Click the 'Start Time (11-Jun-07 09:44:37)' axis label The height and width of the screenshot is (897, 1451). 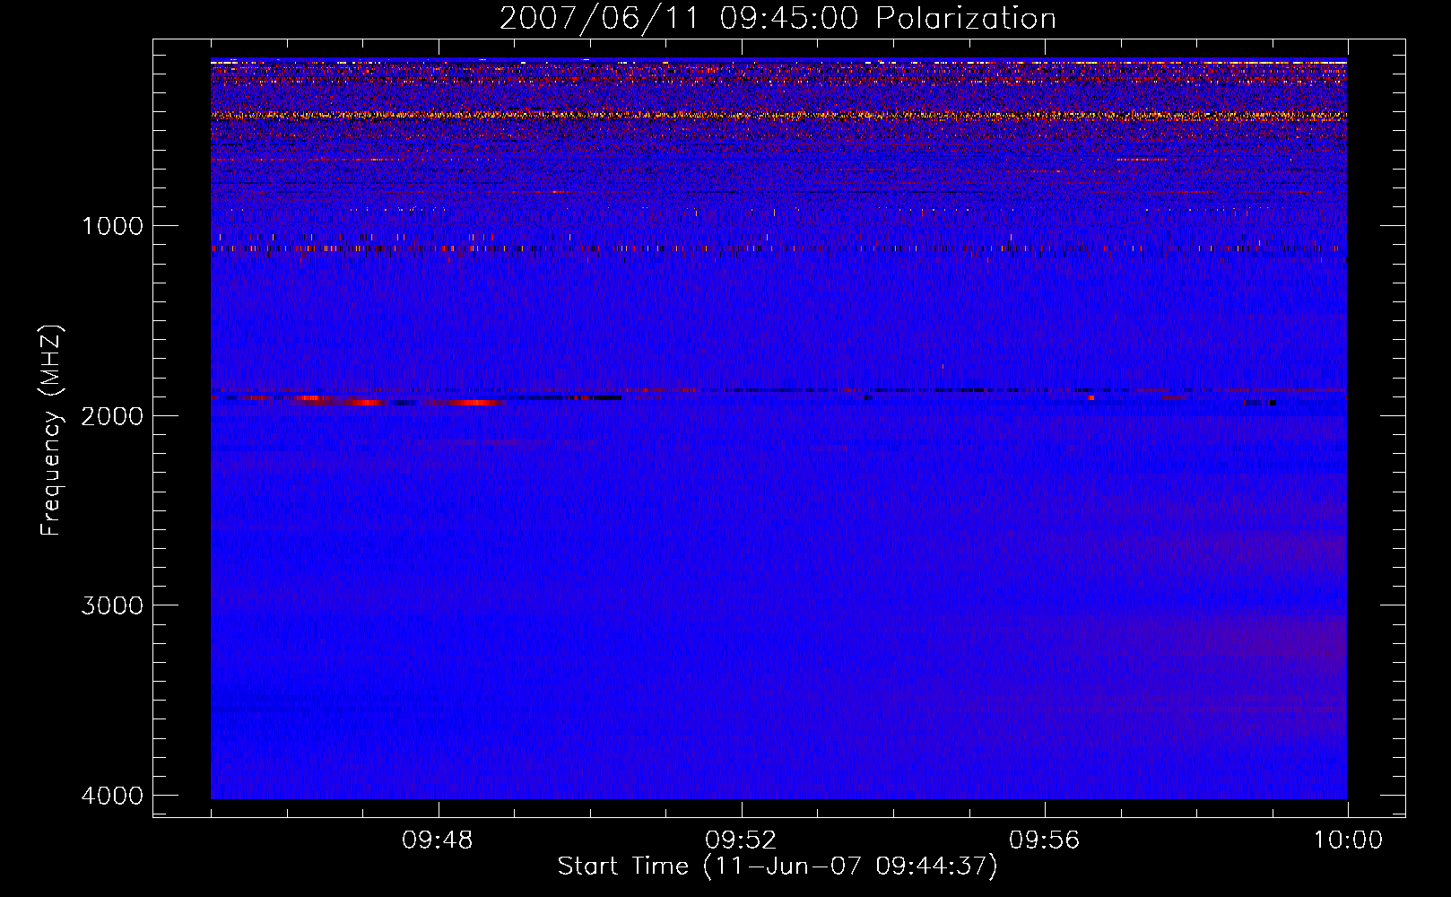(x=778, y=867)
